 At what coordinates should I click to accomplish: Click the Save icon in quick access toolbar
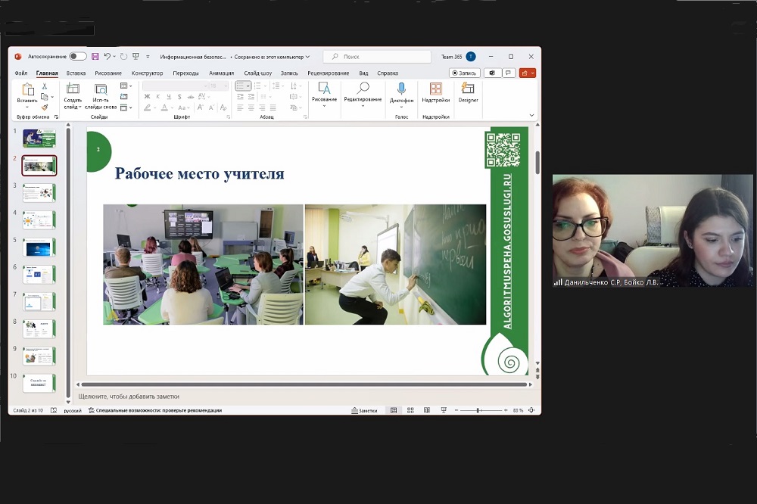[x=95, y=57]
